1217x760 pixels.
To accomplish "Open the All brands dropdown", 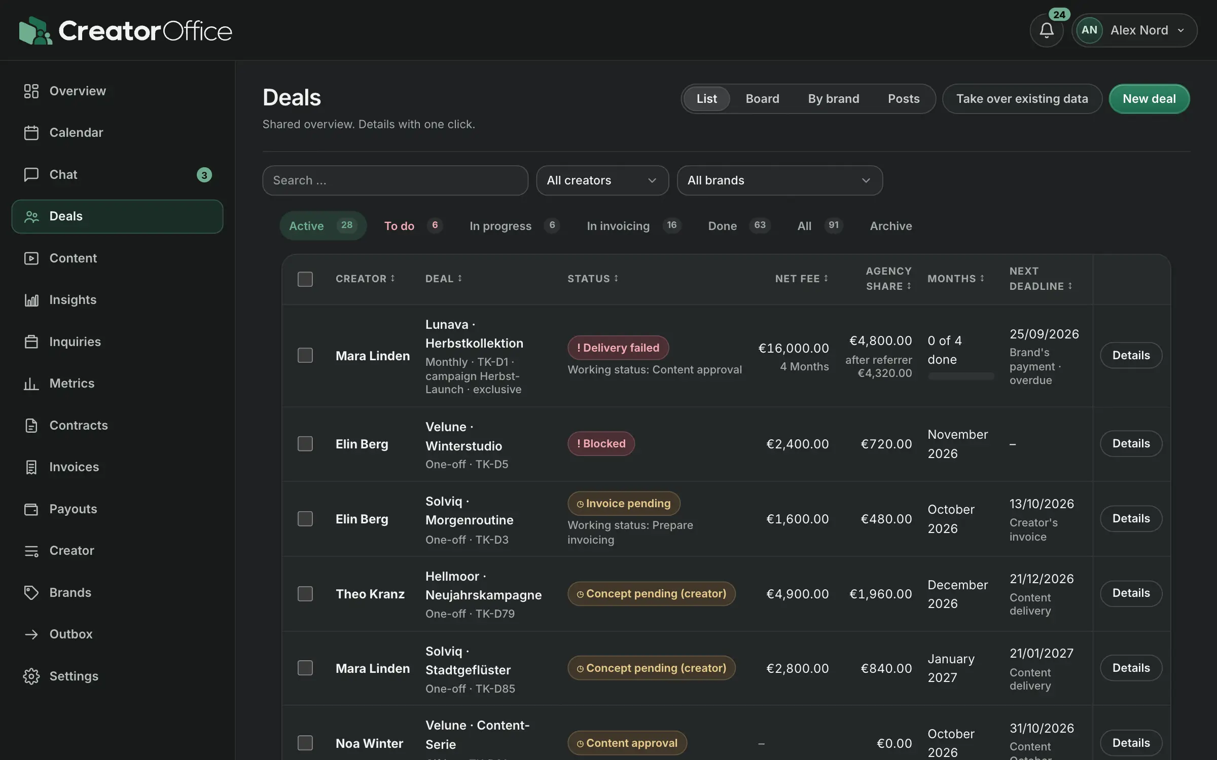I will pos(779,180).
